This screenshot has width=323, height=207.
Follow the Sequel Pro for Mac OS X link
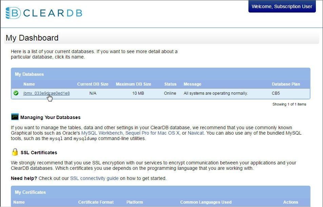click(152, 133)
